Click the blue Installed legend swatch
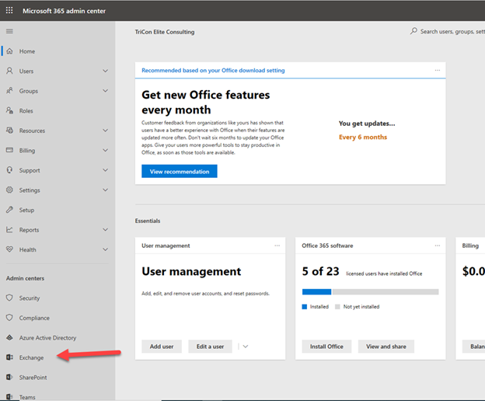The image size is (485, 401). 305,306
